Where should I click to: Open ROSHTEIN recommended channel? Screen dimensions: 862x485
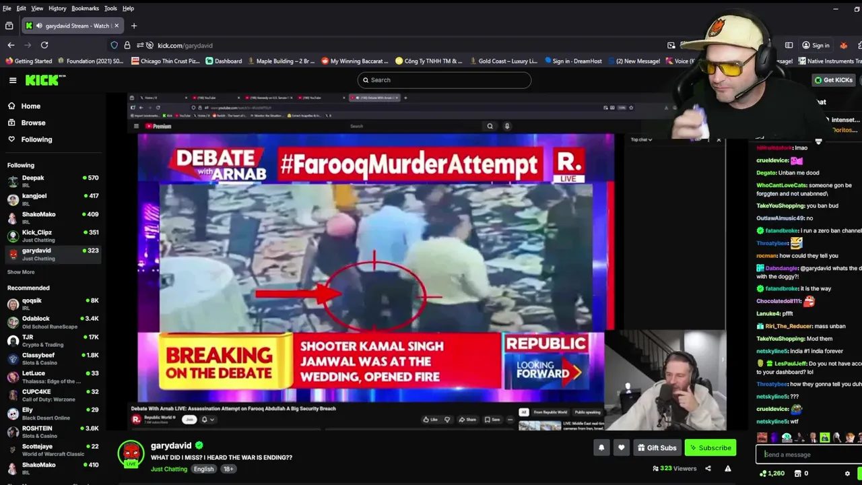click(x=53, y=431)
